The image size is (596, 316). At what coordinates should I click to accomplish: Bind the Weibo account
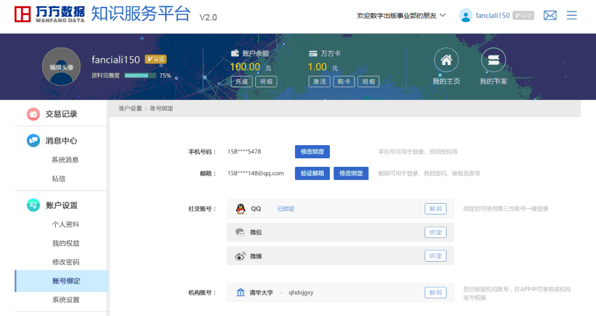435,256
